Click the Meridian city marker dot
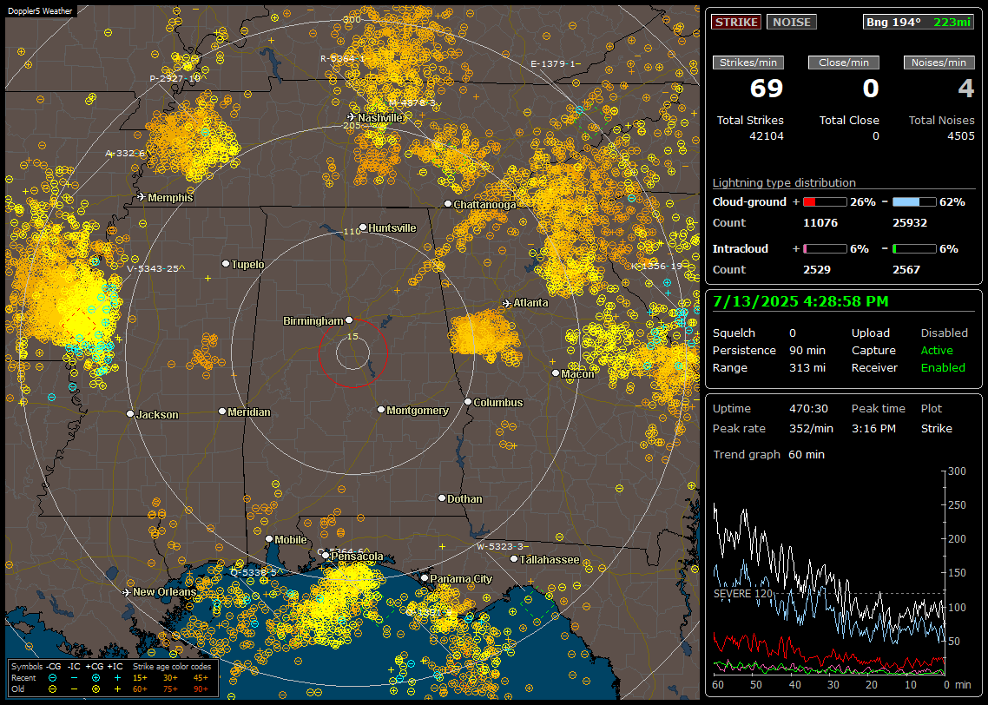Viewport: 988px width, 705px height. (221, 411)
